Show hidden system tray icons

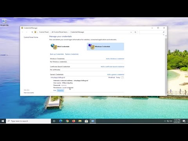pyautogui.click(x=165, y=121)
